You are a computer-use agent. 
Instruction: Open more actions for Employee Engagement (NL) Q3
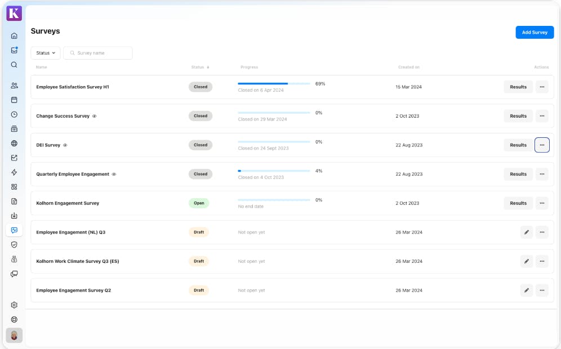click(542, 232)
